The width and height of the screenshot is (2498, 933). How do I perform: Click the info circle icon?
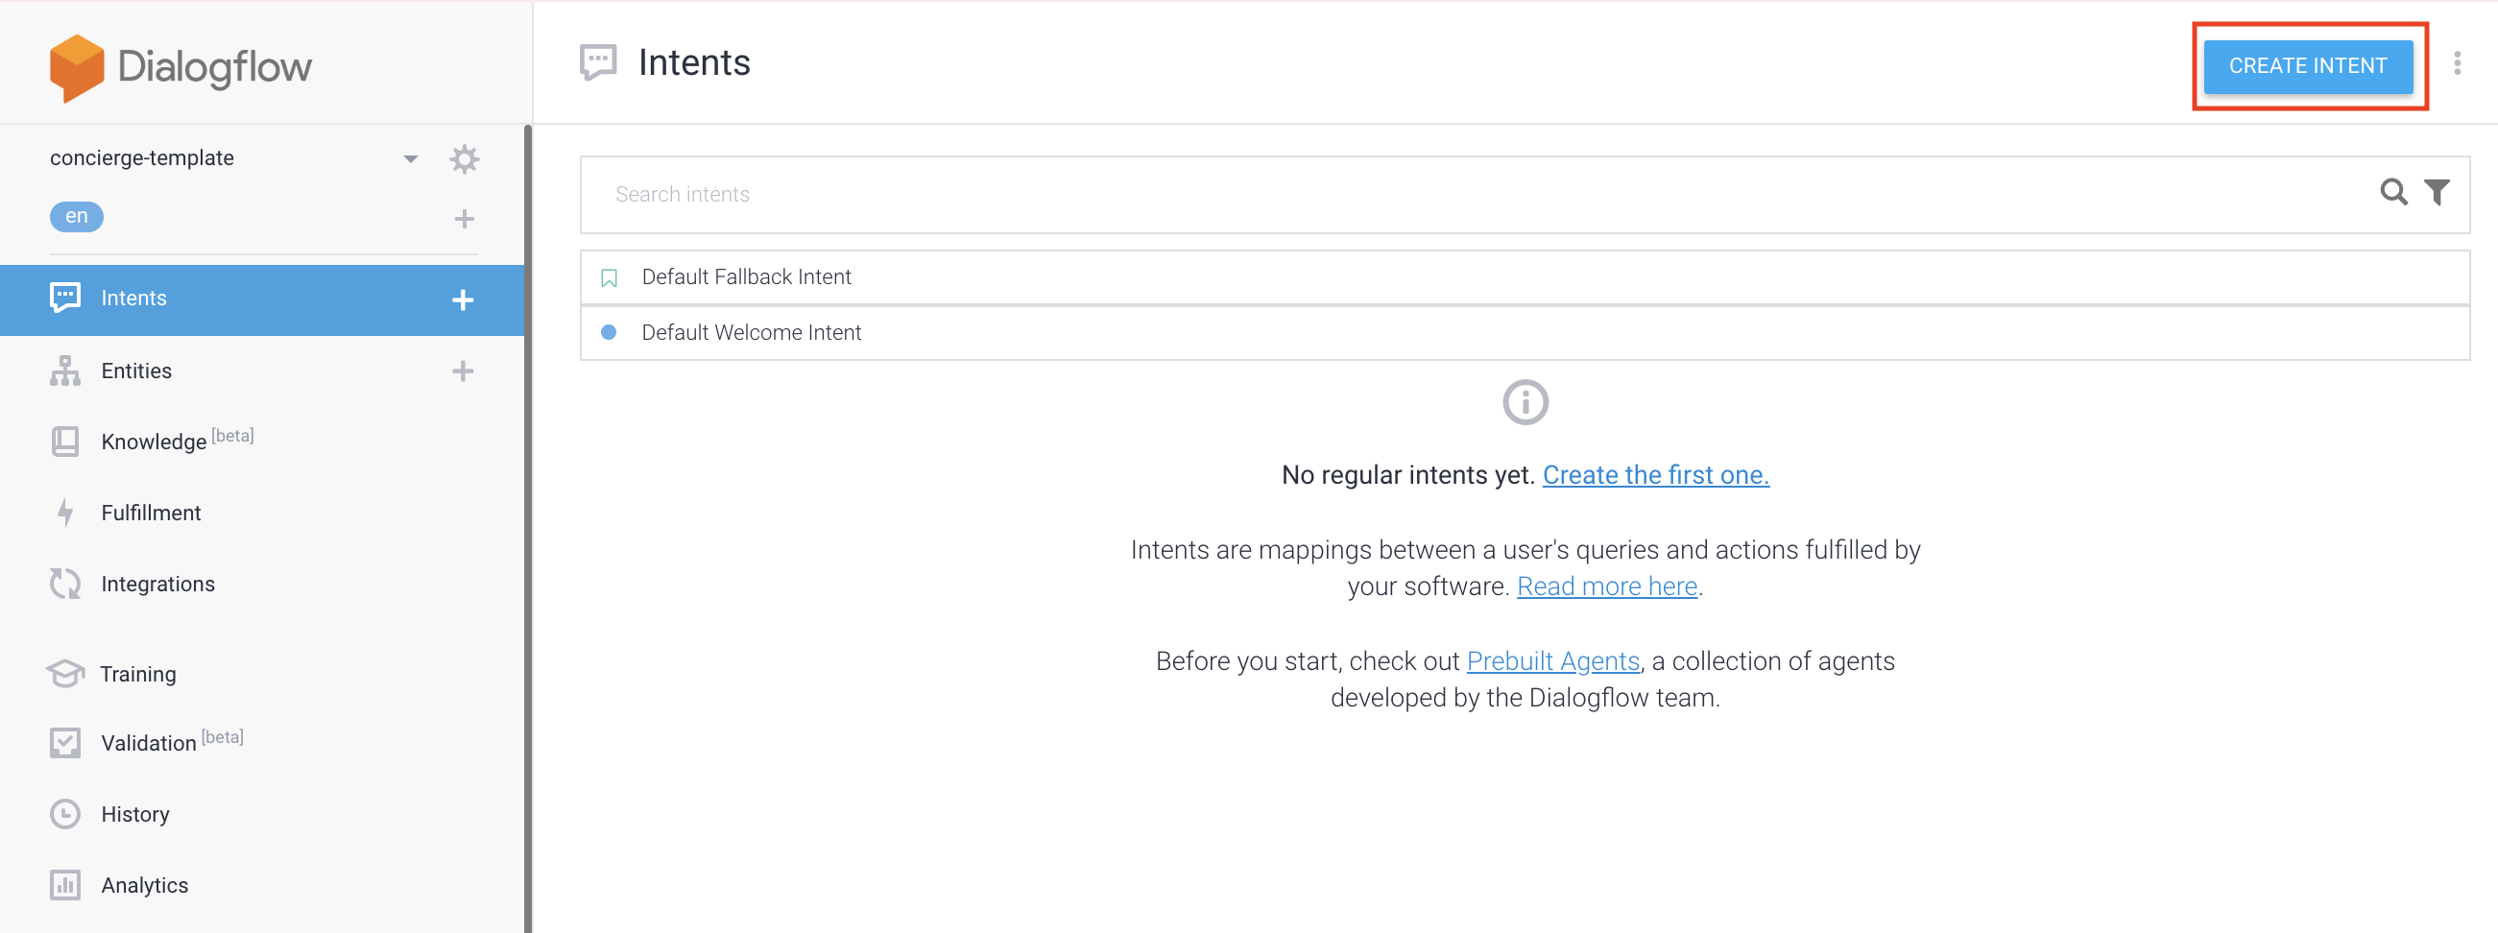point(1525,401)
